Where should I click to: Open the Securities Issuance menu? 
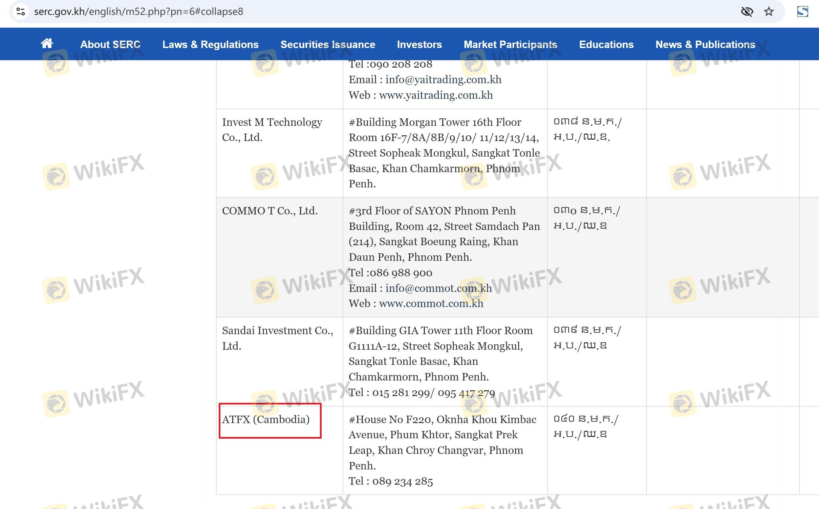tap(327, 45)
